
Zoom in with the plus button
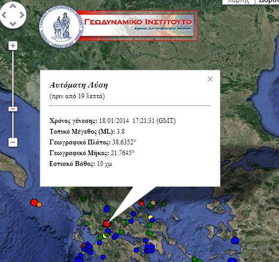pos(13,46)
